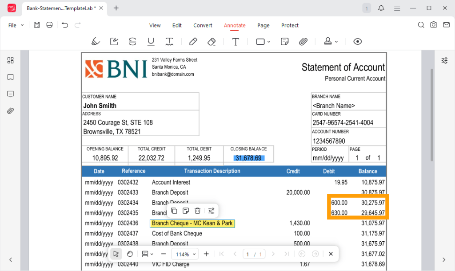This screenshot has height=271, width=455.
Task: Select the sticky note tool
Action: (285, 42)
